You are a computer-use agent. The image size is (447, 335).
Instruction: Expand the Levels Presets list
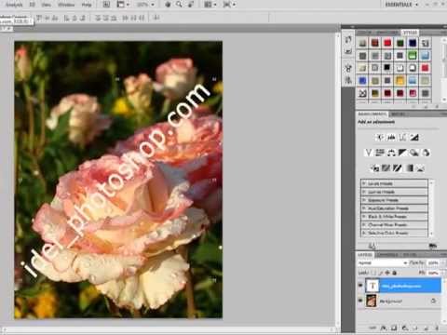(x=394, y=183)
